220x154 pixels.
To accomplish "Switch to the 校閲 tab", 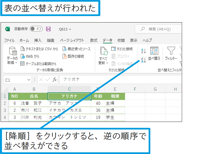I will click(x=121, y=40).
